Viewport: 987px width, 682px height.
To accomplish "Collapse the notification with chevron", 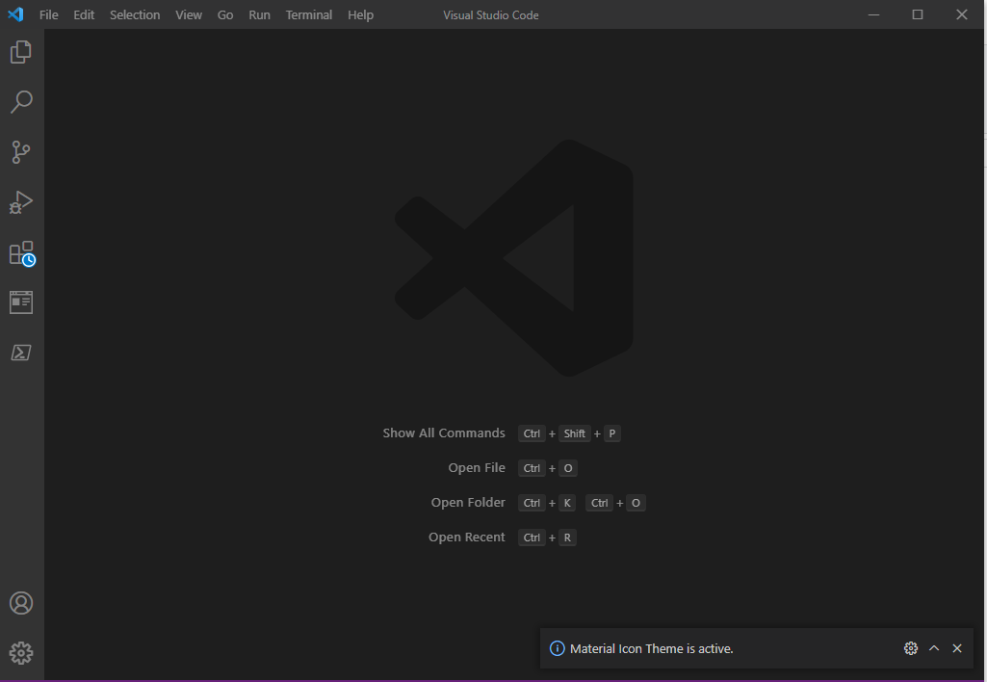I will point(934,648).
